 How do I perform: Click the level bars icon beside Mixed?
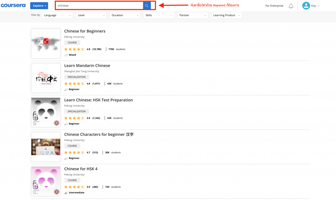pos(66,55)
